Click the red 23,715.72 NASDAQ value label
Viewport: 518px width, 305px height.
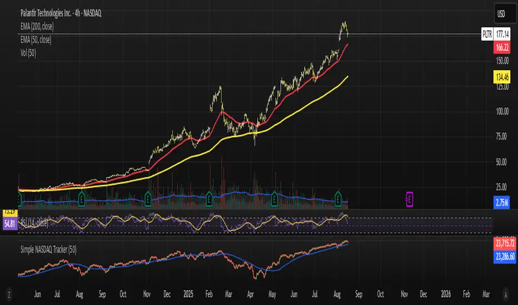(x=505, y=243)
